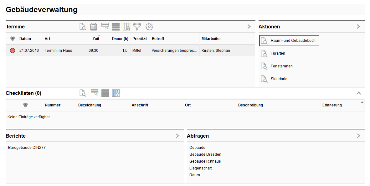
Task: Open the Standorte action
Action: (x=279, y=79)
